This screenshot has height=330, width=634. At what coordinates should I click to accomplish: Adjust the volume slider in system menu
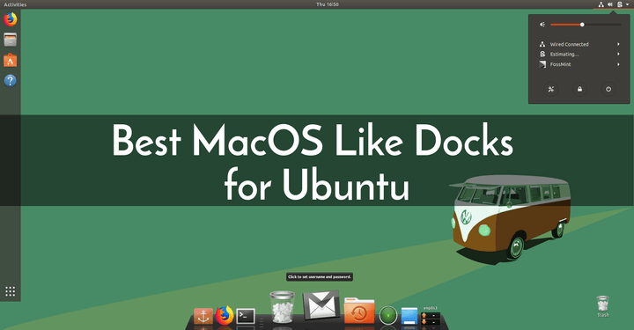[x=586, y=25]
